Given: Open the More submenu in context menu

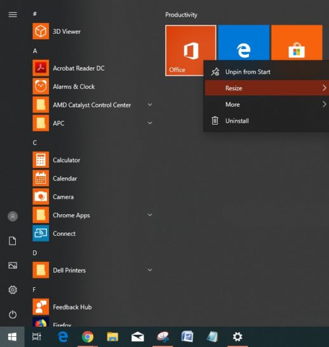Looking at the screenshot, I should pyautogui.click(x=267, y=104).
